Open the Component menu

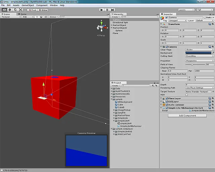coord(42,5)
